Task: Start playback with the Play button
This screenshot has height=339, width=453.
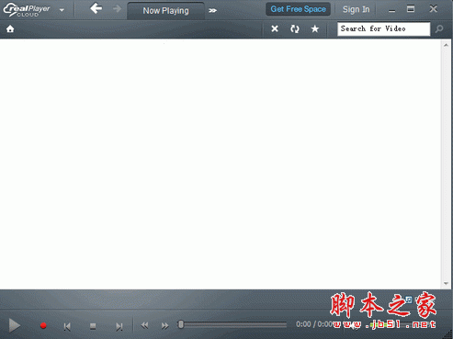Action: (x=14, y=325)
